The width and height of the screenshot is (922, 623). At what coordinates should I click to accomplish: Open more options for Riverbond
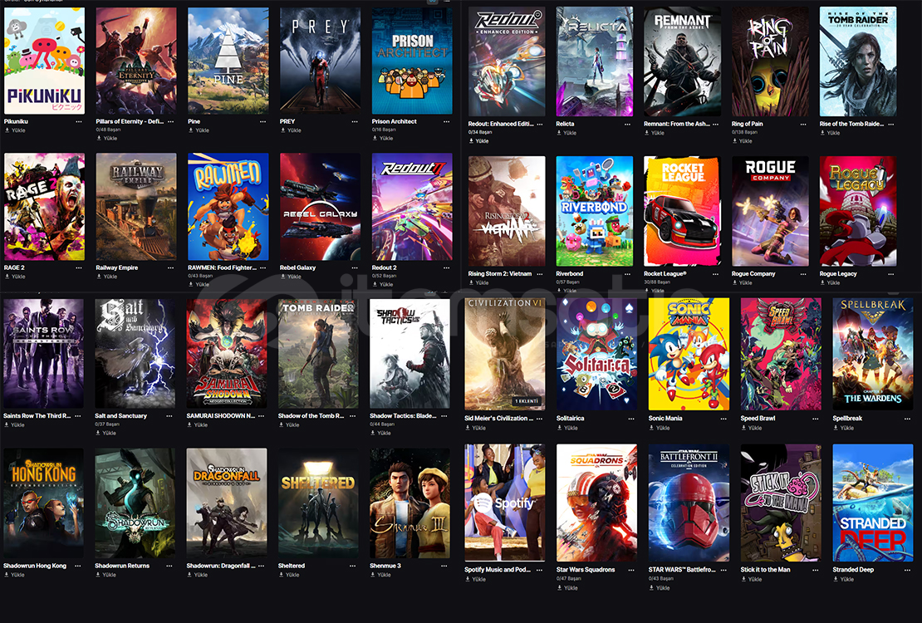[627, 274]
